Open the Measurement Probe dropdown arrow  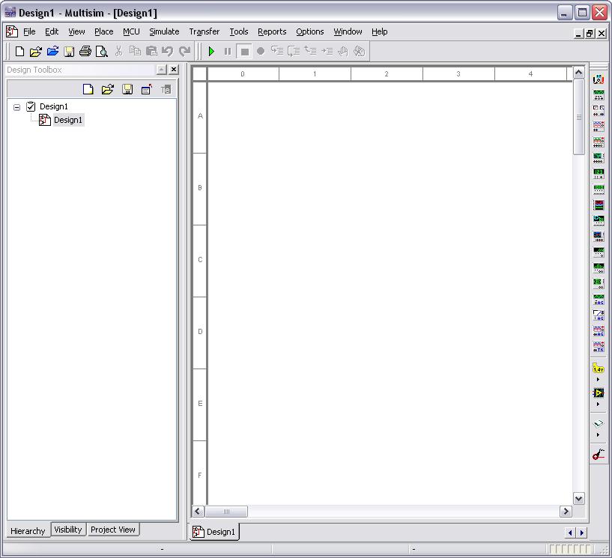(599, 380)
